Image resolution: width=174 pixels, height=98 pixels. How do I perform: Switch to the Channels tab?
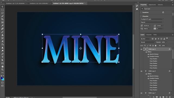coord(149,35)
